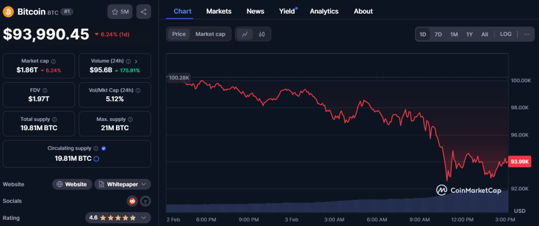The image size is (539, 226).
Task: Select the 7D time range
Action: pos(438,34)
